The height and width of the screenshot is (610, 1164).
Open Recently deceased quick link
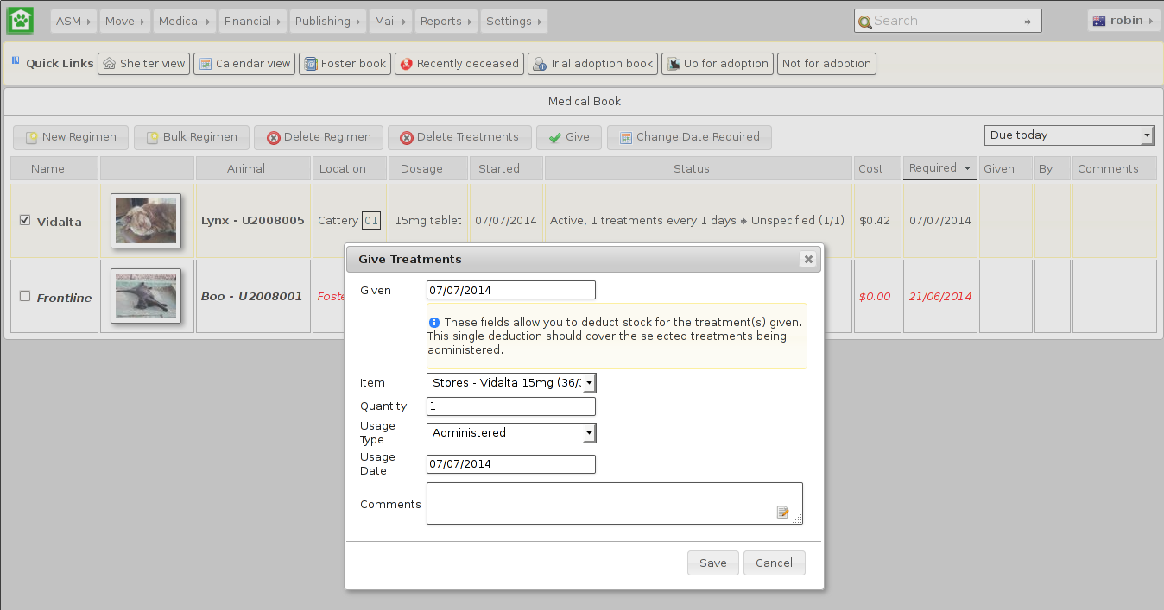[459, 64]
